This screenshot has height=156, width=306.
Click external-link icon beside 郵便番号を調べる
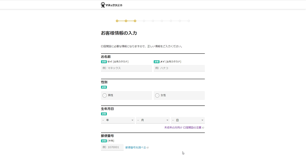(x=148, y=147)
